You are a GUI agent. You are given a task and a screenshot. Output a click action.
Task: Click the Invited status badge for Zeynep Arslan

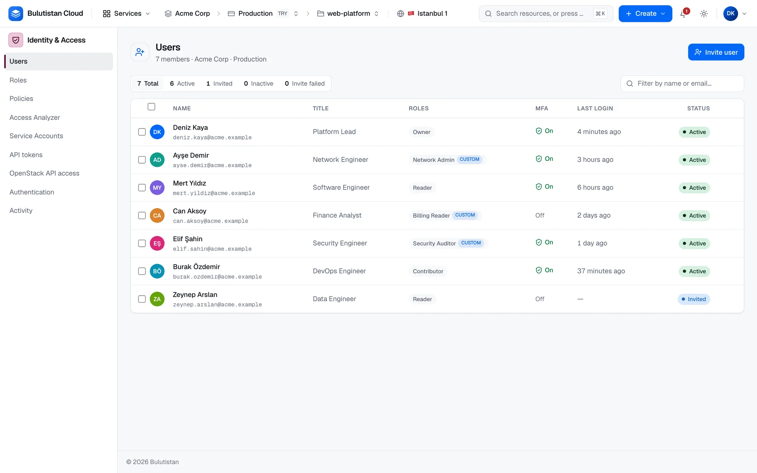[694, 299]
